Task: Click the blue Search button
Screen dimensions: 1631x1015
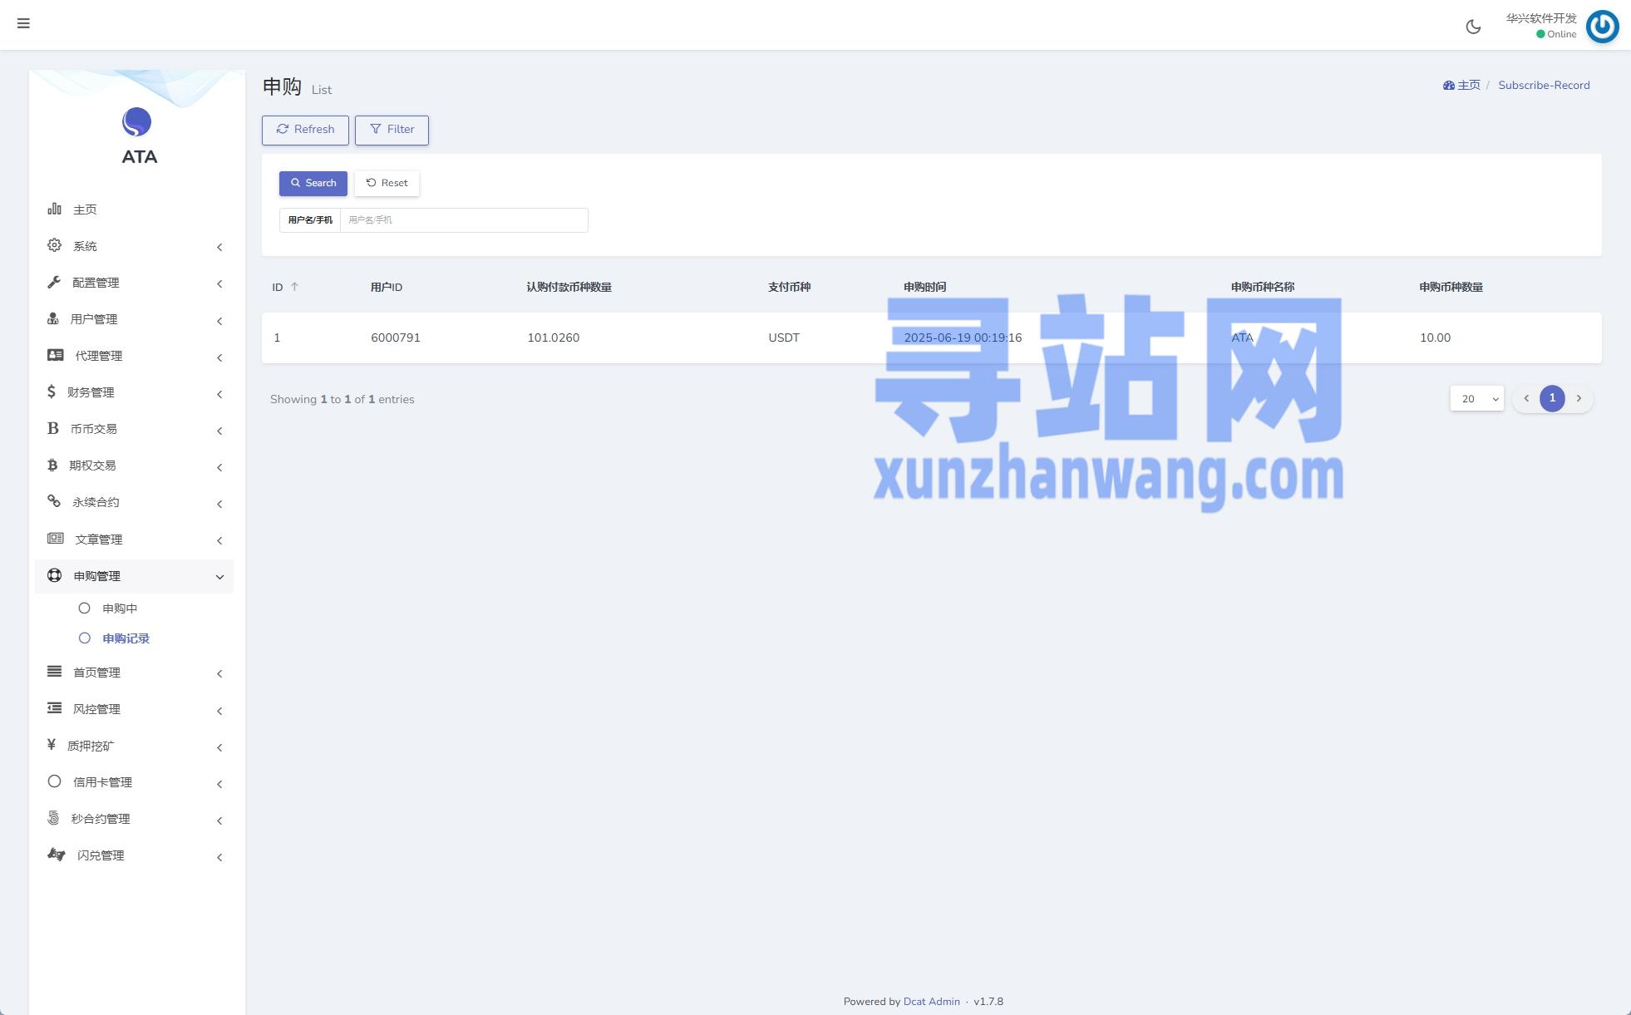Action: [313, 183]
